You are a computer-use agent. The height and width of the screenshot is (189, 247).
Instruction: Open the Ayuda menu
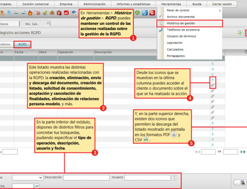197,4
